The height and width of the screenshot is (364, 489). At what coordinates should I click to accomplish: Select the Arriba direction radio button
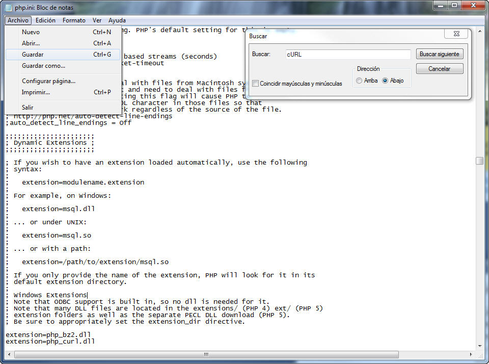click(360, 81)
